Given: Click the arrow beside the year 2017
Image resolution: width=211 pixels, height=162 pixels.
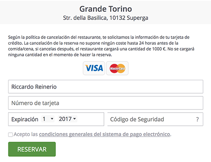Looking at the screenshot, I should click(74, 119).
